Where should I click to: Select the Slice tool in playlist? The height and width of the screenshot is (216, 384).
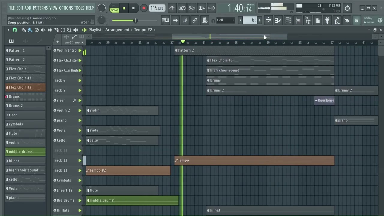coord(56,30)
